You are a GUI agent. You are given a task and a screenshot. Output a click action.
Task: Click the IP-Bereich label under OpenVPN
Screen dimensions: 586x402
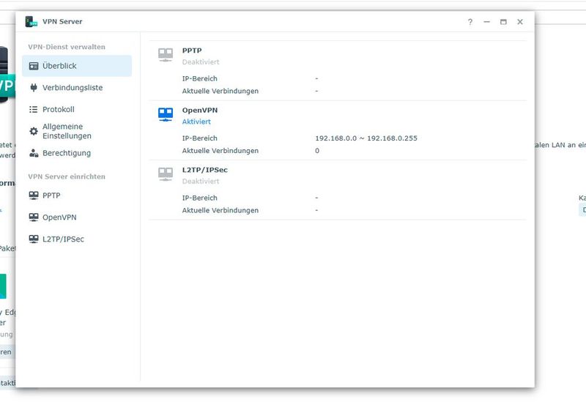199,138
